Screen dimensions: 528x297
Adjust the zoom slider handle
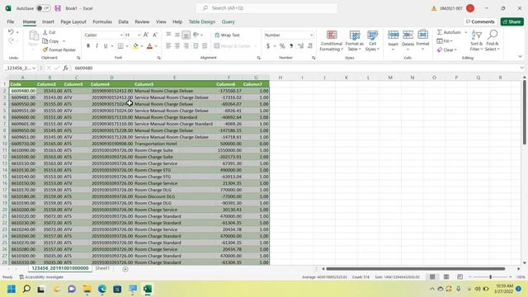point(491,277)
